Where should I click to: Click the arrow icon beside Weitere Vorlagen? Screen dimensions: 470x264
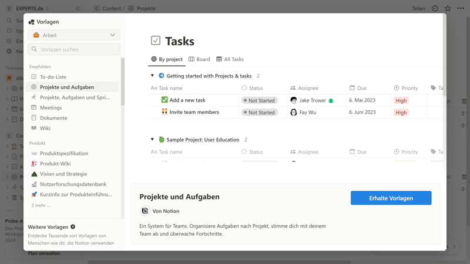pos(73,226)
